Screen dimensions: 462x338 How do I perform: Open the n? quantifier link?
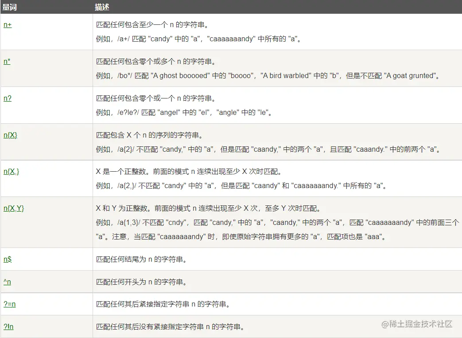pos(8,98)
